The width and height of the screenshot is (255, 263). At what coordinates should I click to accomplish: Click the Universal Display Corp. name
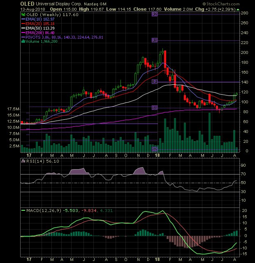pyautogui.click(x=59, y=4)
